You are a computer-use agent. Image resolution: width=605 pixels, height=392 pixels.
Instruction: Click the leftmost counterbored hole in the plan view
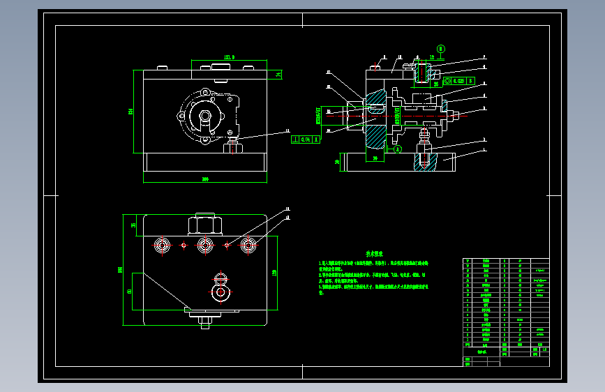click(x=162, y=245)
